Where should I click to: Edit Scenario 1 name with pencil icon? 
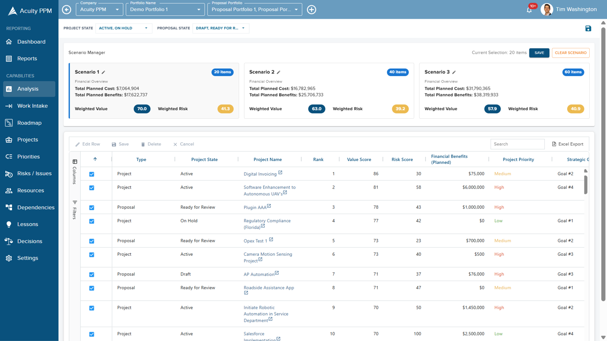pos(104,72)
